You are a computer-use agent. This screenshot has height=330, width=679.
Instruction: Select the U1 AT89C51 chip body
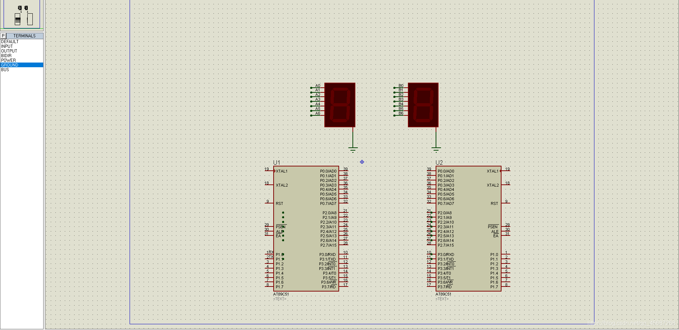pyautogui.click(x=306, y=229)
